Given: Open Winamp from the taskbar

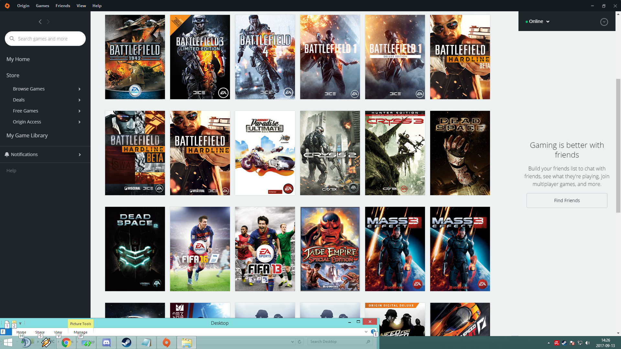Looking at the screenshot, I should point(46,343).
